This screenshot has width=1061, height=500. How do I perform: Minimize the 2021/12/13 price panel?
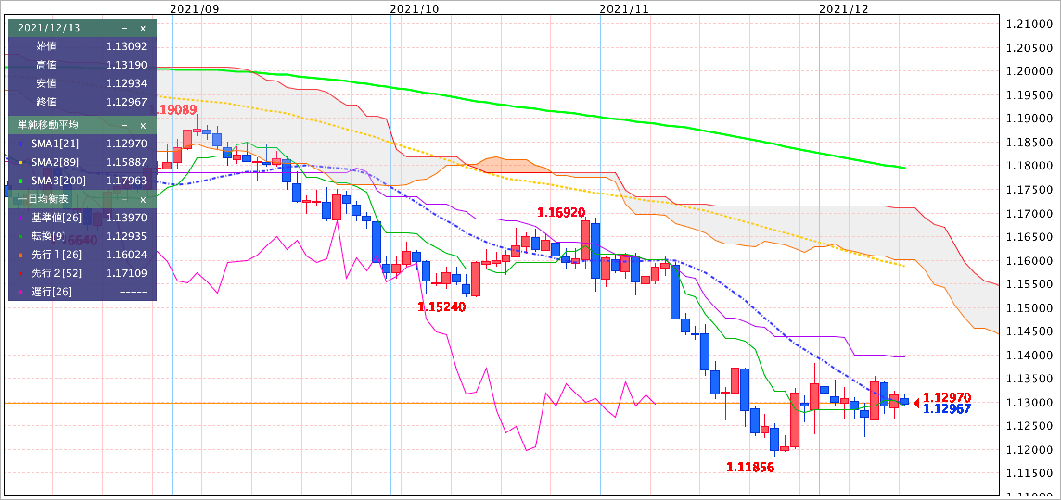124,28
